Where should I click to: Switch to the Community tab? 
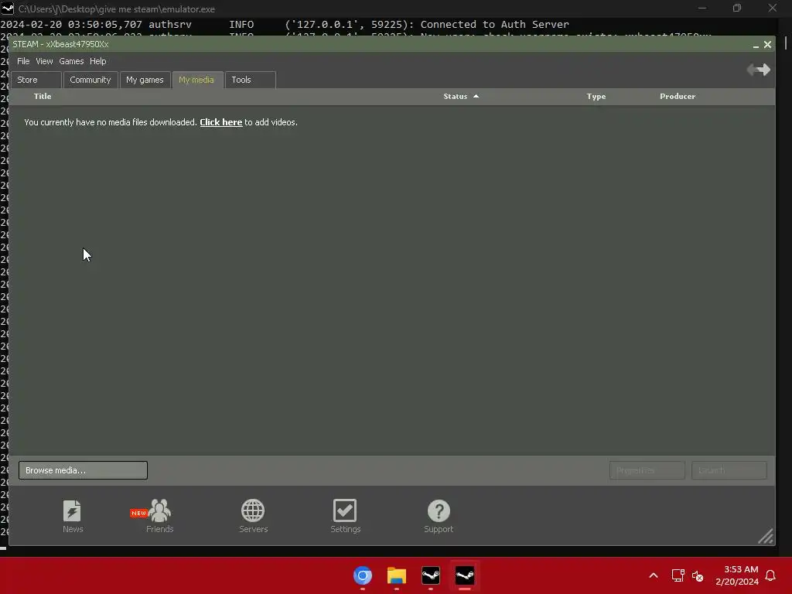(90, 80)
